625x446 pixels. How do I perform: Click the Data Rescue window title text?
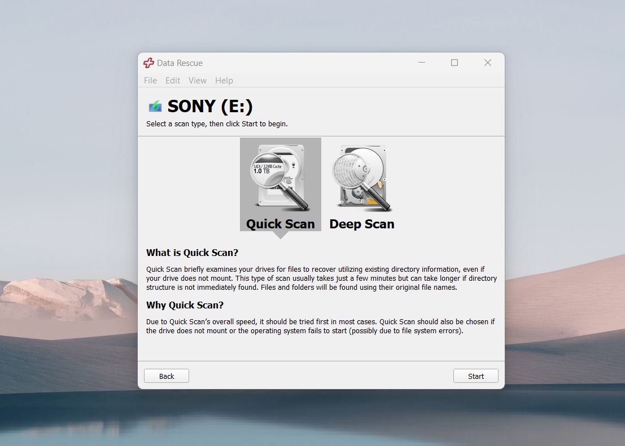pos(180,63)
